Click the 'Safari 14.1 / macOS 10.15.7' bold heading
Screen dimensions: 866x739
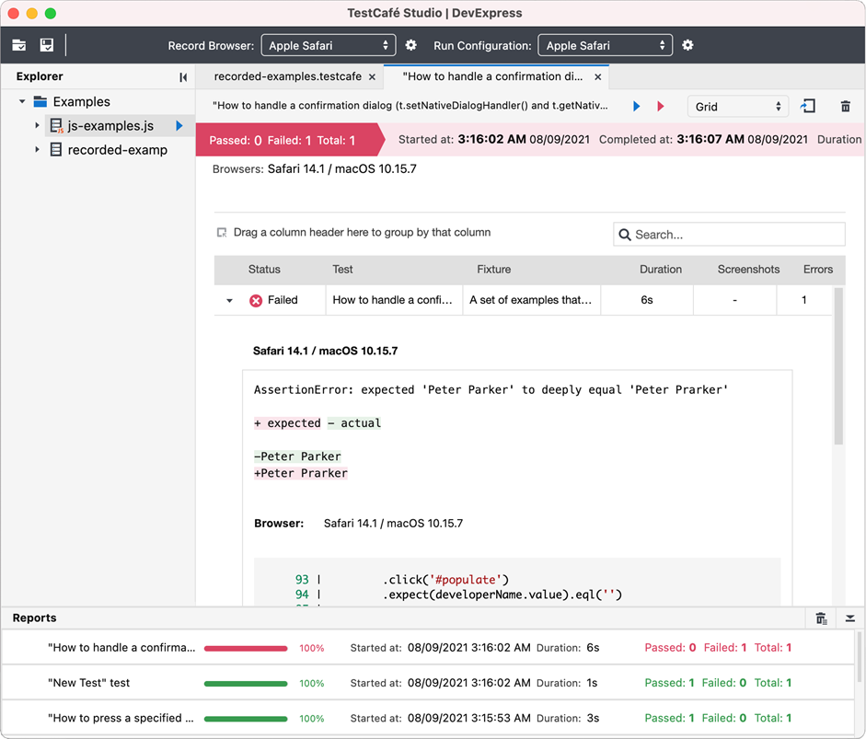(x=325, y=351)
